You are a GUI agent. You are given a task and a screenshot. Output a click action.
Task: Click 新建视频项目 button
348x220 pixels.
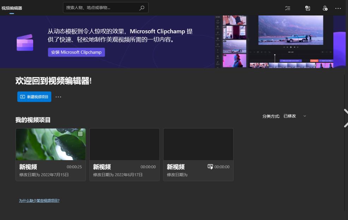pos(34,97)
